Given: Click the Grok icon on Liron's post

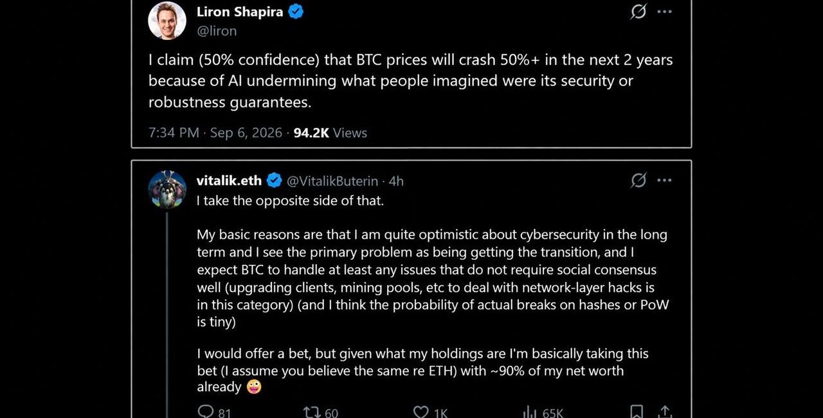Looking at the screenshot, I should click(638, 12).
